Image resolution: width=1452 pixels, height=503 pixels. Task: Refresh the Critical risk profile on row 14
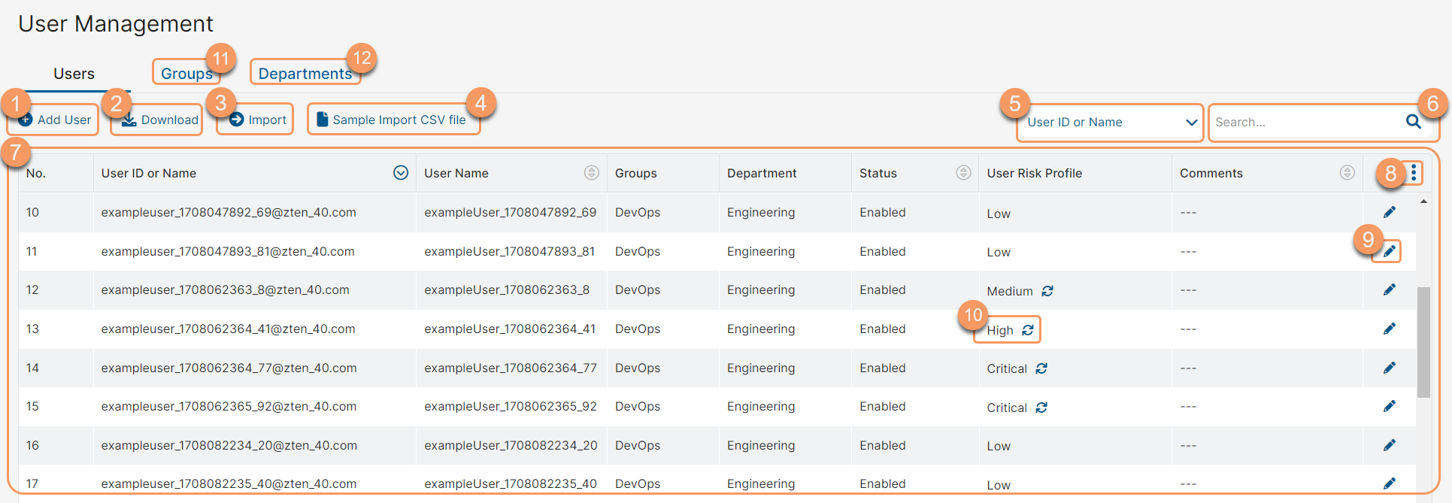[1041, 368]
